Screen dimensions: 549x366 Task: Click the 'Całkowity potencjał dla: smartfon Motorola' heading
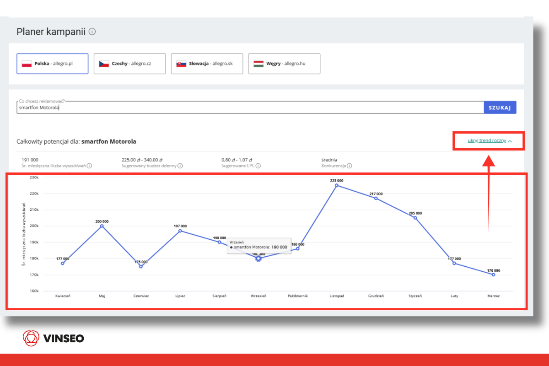(76, 141)
